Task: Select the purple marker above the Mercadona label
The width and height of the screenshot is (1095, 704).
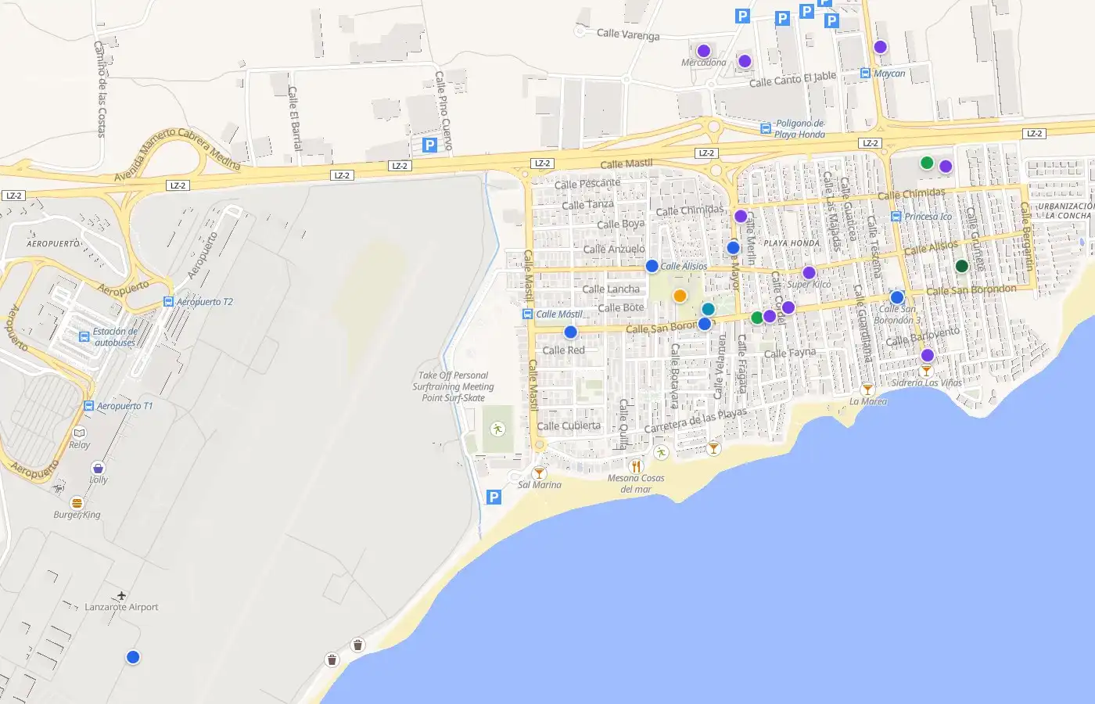Action: pyautogui.click(x=704, y=51)
